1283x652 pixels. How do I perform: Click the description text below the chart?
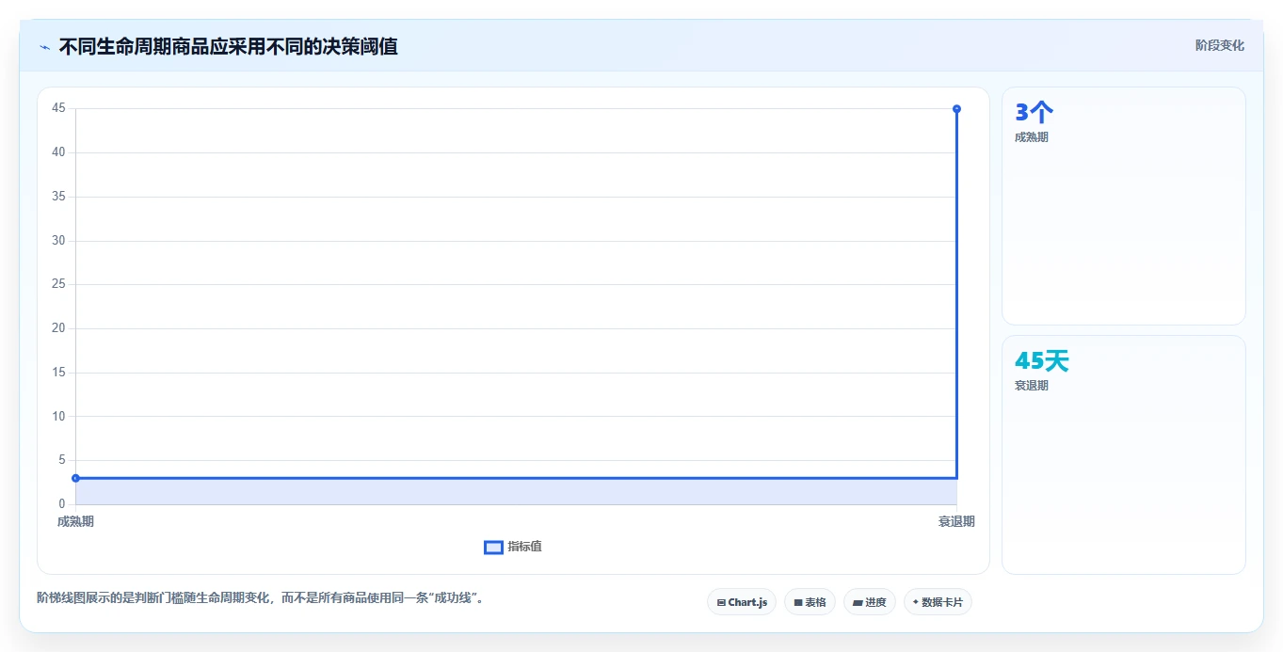(x=262, y=597)
